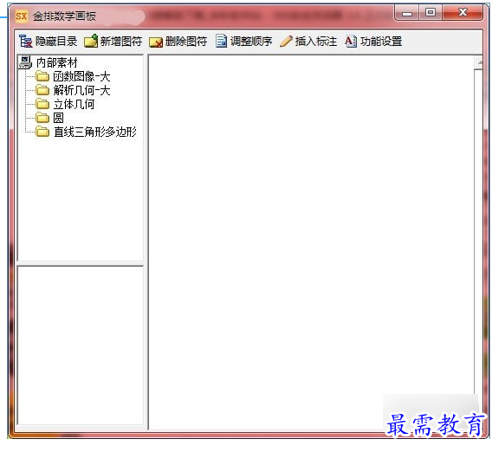This screenshot has width=492, height=452.
Task: Click the folder icon beside 解析几何-大
Action: (42, 90)
